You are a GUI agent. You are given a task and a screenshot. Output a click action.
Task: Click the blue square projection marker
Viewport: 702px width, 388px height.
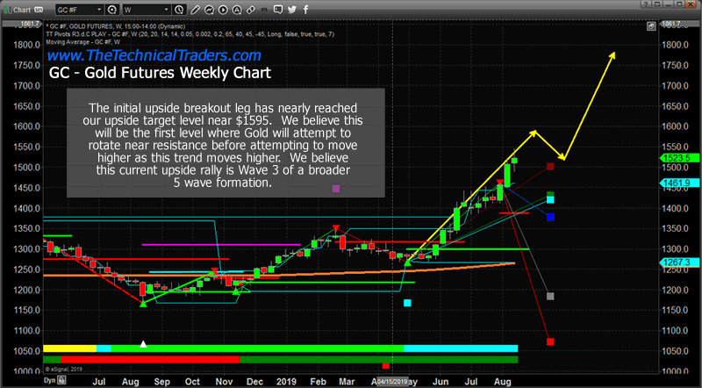pos(550,217)
